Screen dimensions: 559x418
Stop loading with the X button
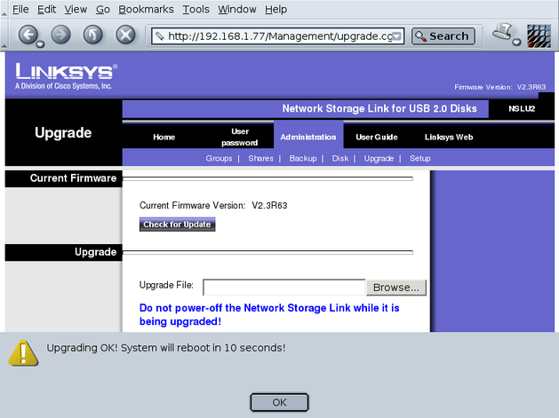point(125,35)
